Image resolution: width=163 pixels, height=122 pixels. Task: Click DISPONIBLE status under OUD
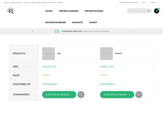(x=50, y=84)
